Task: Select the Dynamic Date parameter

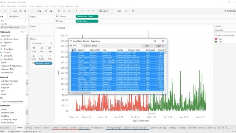Action: [7, 113]
